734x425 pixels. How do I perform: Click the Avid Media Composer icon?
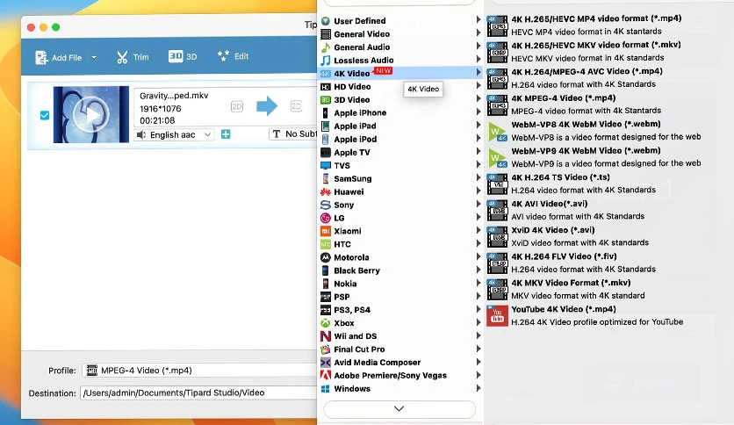[326, 363]
